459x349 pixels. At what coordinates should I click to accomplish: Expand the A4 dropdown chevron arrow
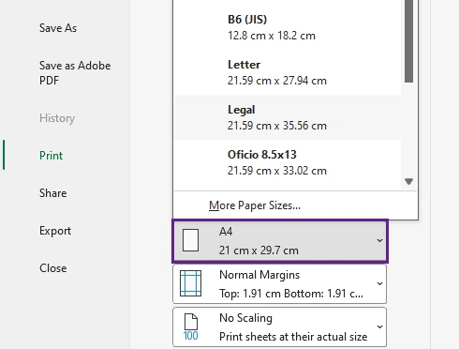379,240
